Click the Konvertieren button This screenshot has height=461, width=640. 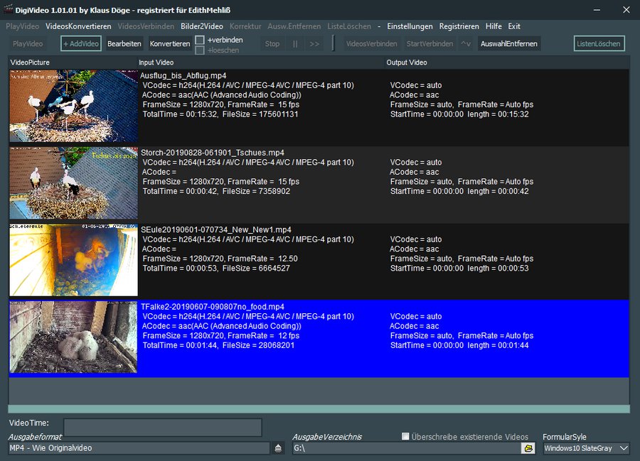(169, 43)
